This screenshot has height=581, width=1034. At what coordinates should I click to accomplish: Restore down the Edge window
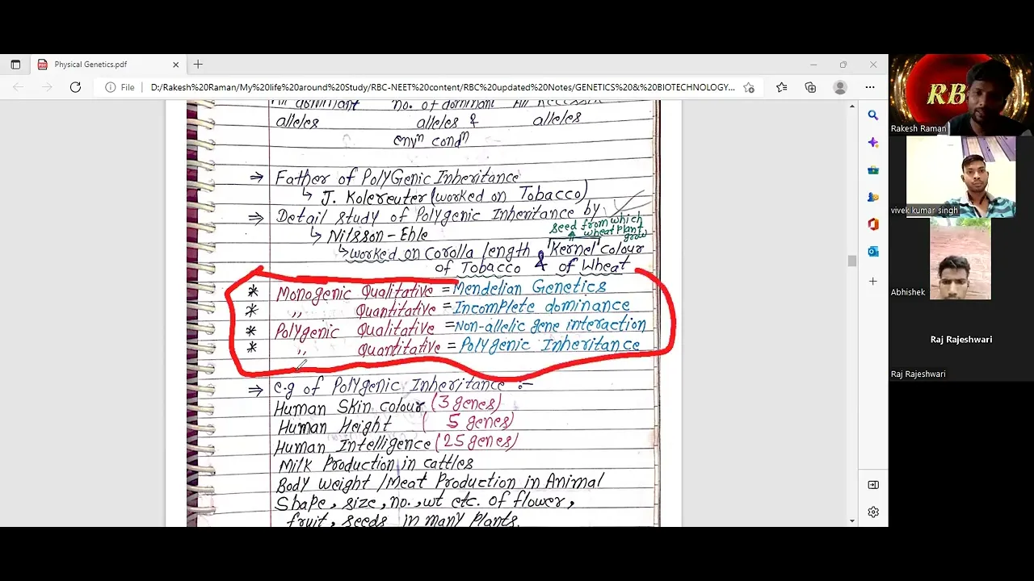tap(843, 65)
